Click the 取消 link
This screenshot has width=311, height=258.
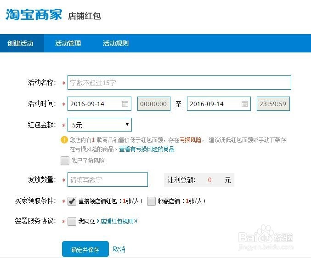pos(119,249)
